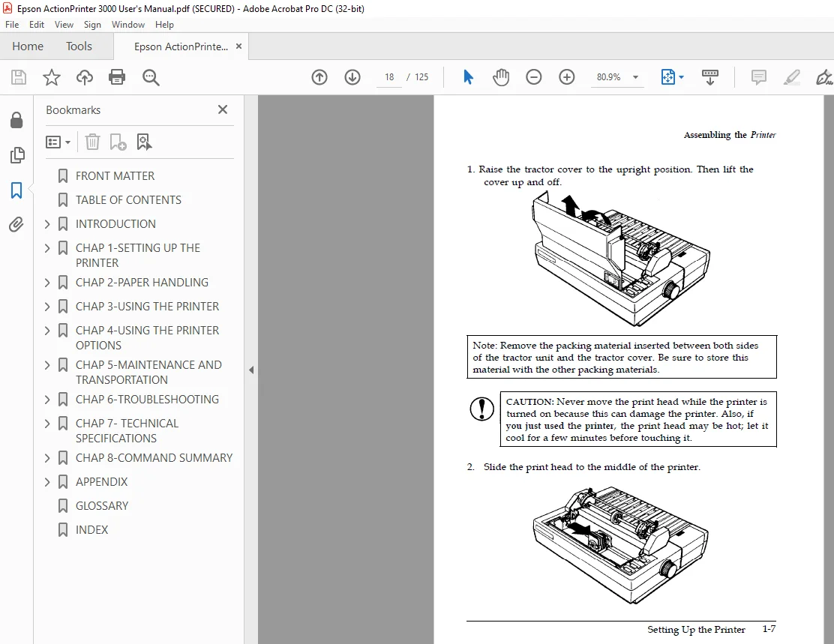The width and height of the screenshot is (834, 644).
Task: Print the document with printer icon
Action: tap(117, 77)
